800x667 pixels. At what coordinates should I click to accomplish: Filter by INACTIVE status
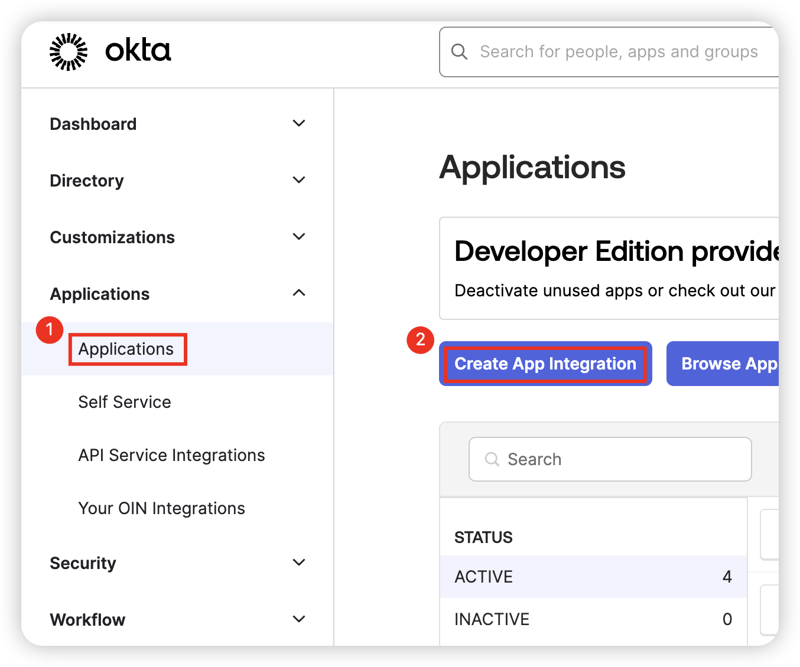click(x=593, y=619)
